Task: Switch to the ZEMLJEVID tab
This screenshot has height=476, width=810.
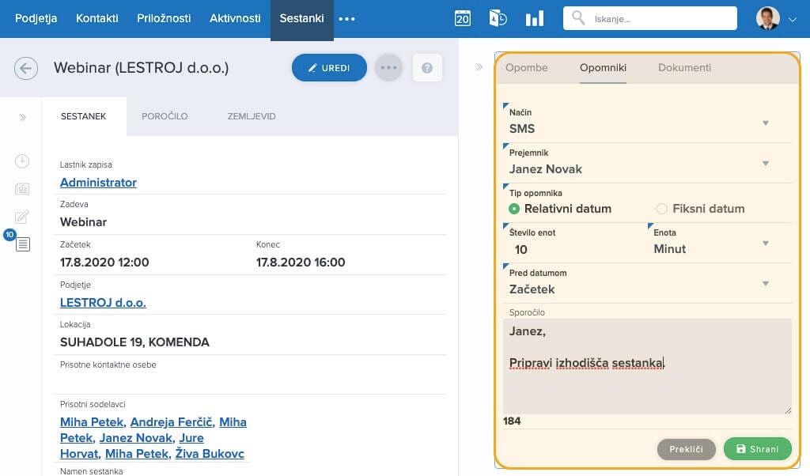Action: point(252,116)
